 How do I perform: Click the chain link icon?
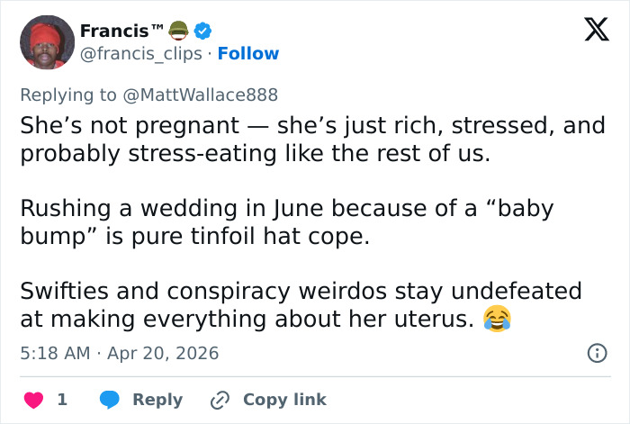tap(220, 399)
